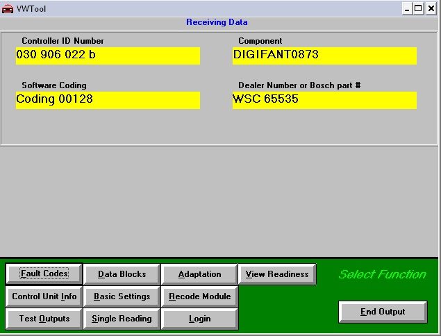This screenshot has width=441, height=336.
Task: Click Dealer Number or Bosch part # label
Action: coord(299,85)
